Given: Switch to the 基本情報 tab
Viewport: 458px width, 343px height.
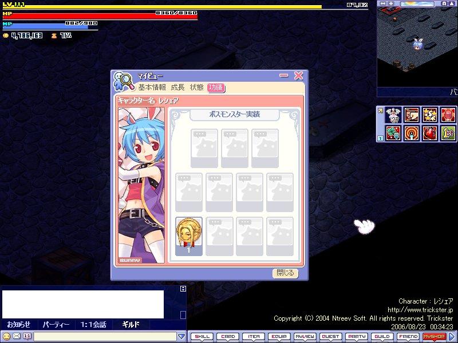Looking at the screenshot, I should click(152, 87).
